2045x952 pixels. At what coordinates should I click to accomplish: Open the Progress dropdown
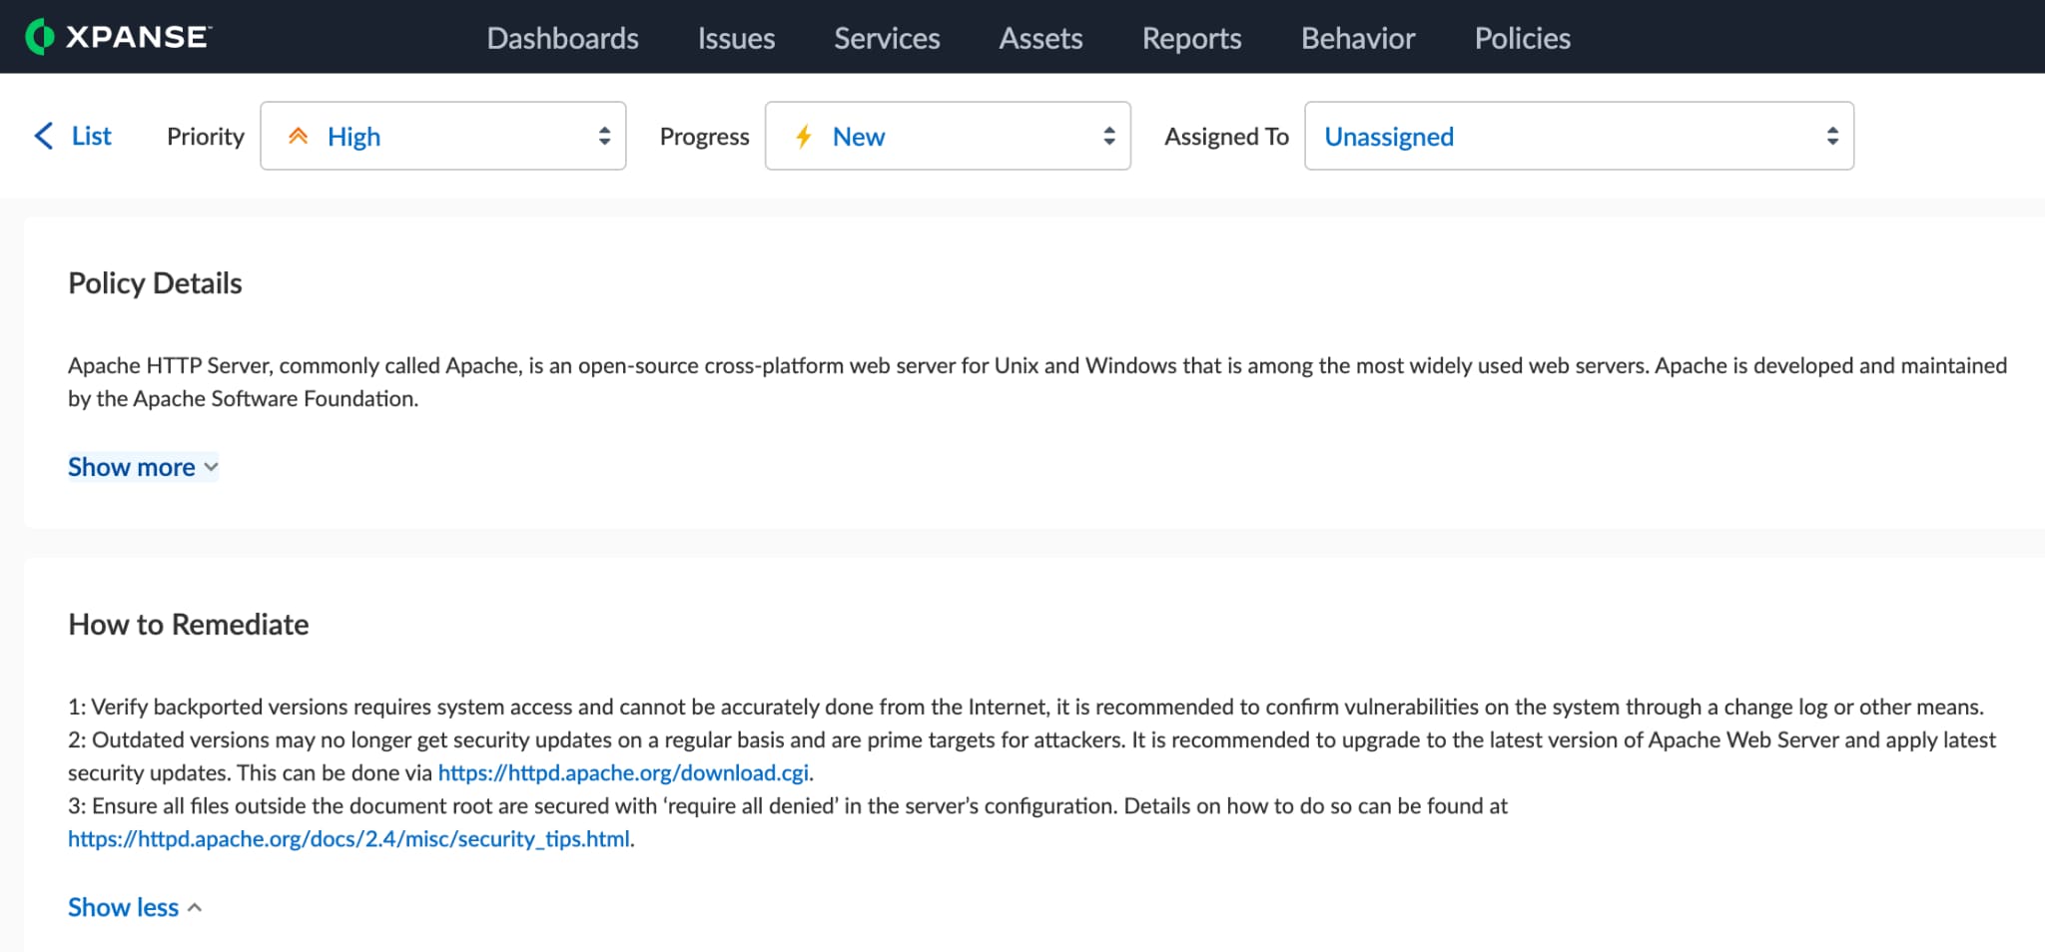coord(948,136)
